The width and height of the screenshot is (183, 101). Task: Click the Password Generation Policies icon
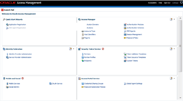83,87
